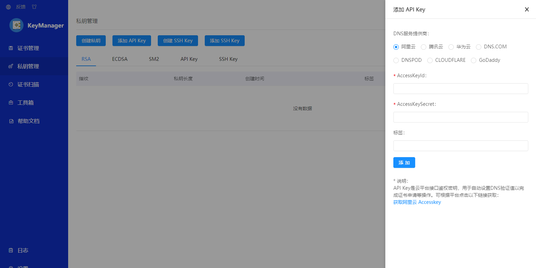Open 帮助文档 in the sidebar
Image resolution: width=536 pixels, height=268 pixels.
click(x=34, y=121)
